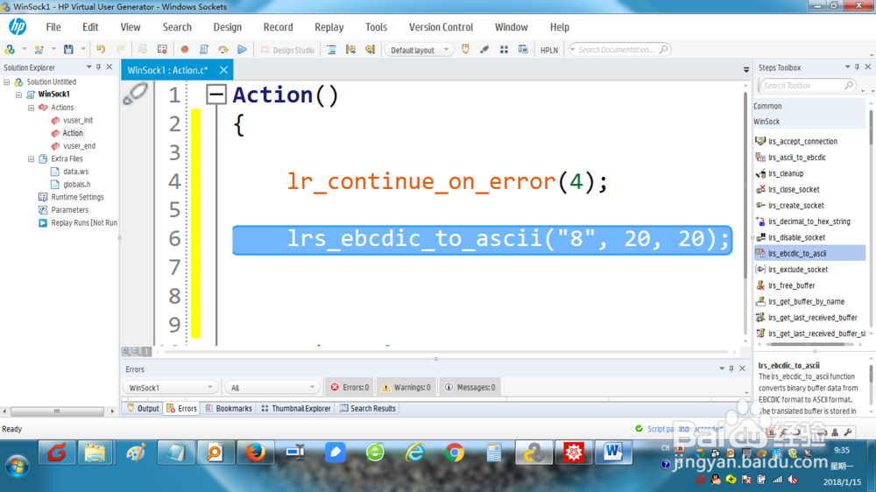Switch to the Output tab
Image resolution: width=876 pixels, height=492 pixels.
(x=143, y=408)
